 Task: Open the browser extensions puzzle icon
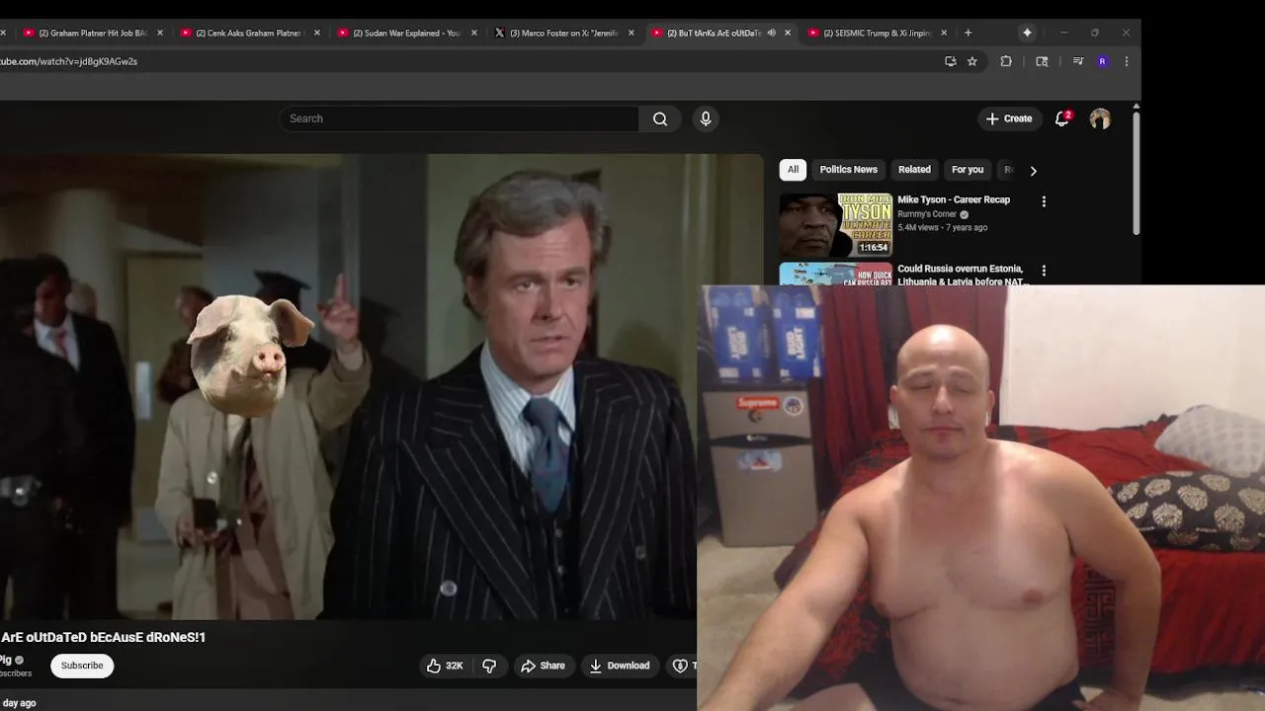point(1006,61)
